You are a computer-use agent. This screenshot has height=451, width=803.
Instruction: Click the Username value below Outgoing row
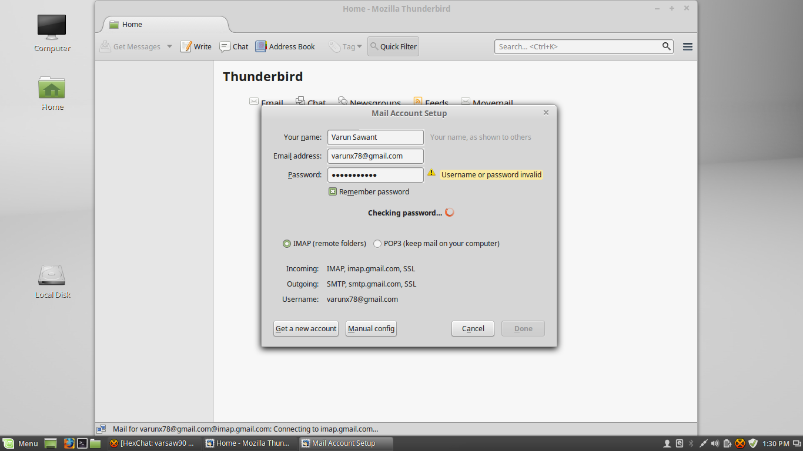pyautogui.click(x=362, y=299)
